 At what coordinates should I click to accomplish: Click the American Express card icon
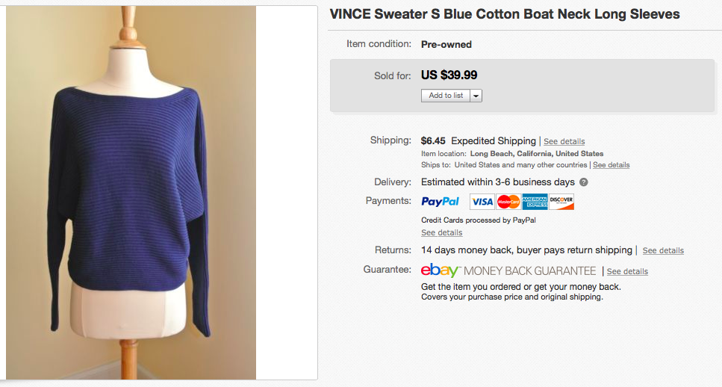point(535,202)
